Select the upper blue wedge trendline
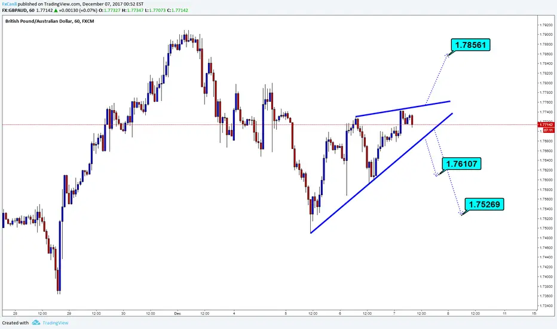 tap(403, 109)
